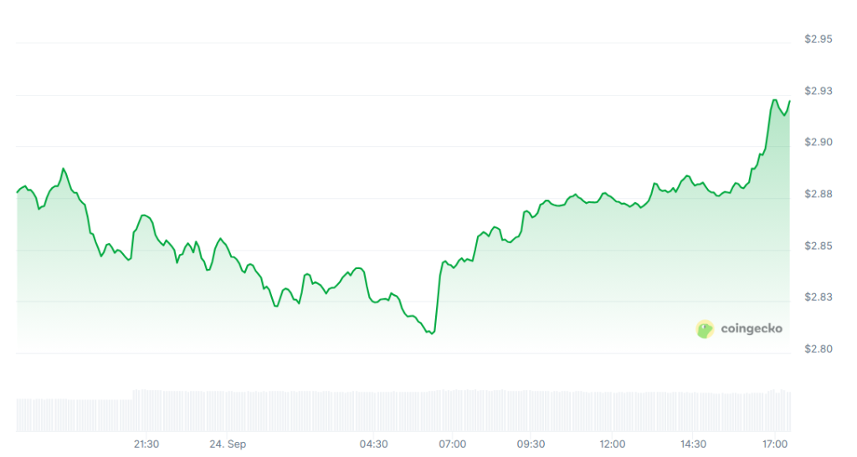Select the 24. Sep date label

[x=228, y=444]
